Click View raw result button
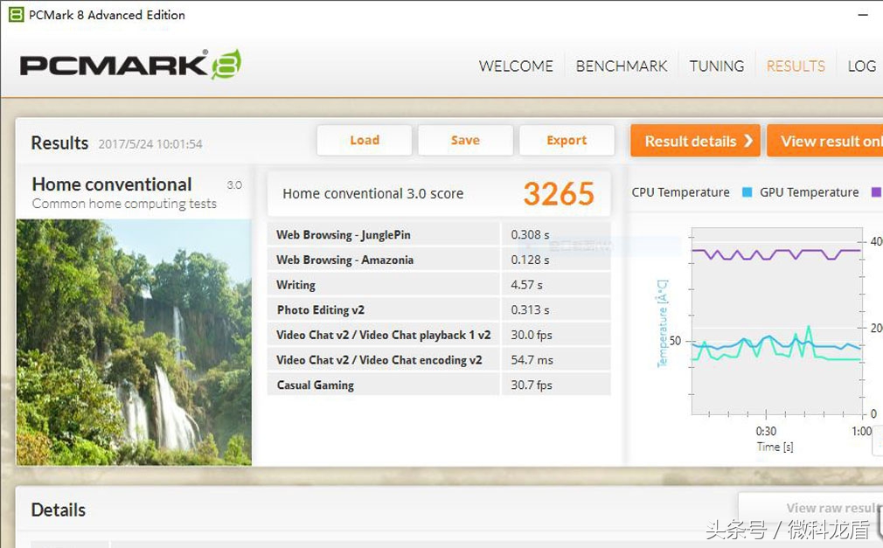The image size is (883, 548). (x=811, y=508)
